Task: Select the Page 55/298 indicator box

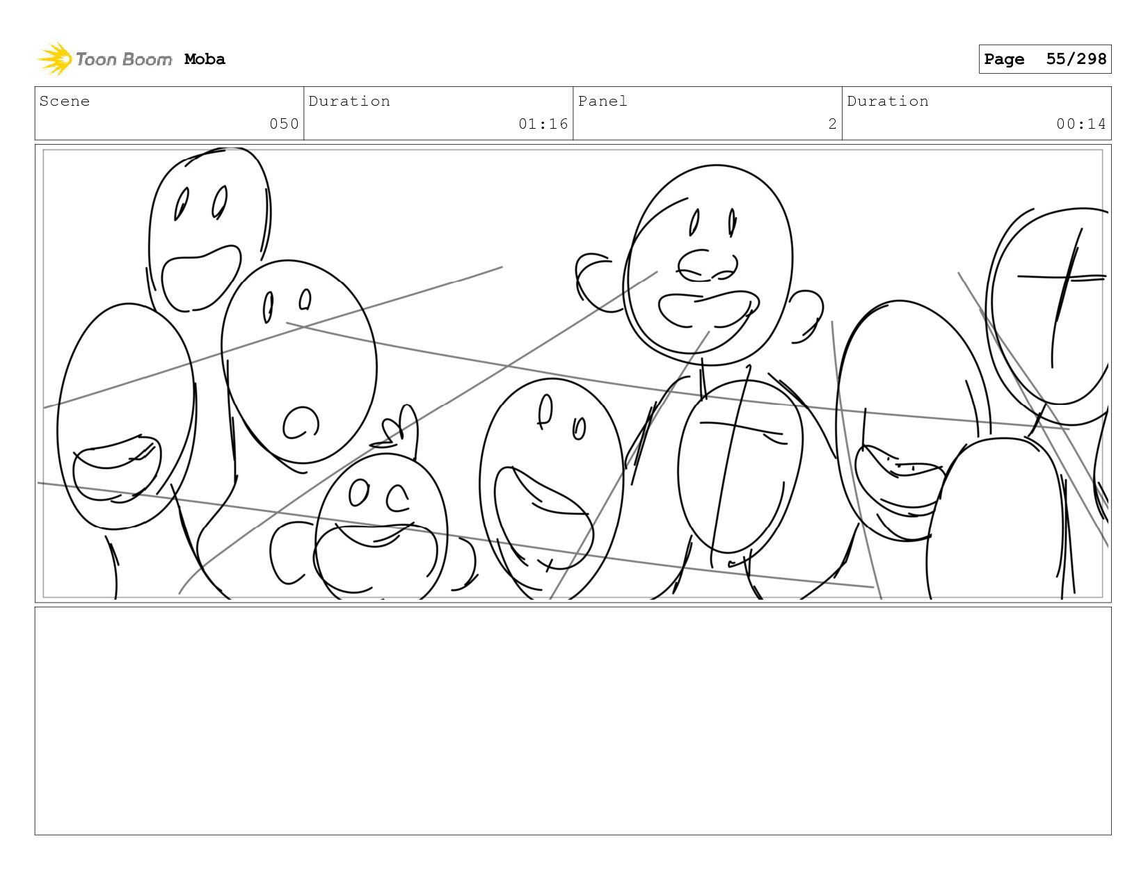Action: pos(1044,59)
